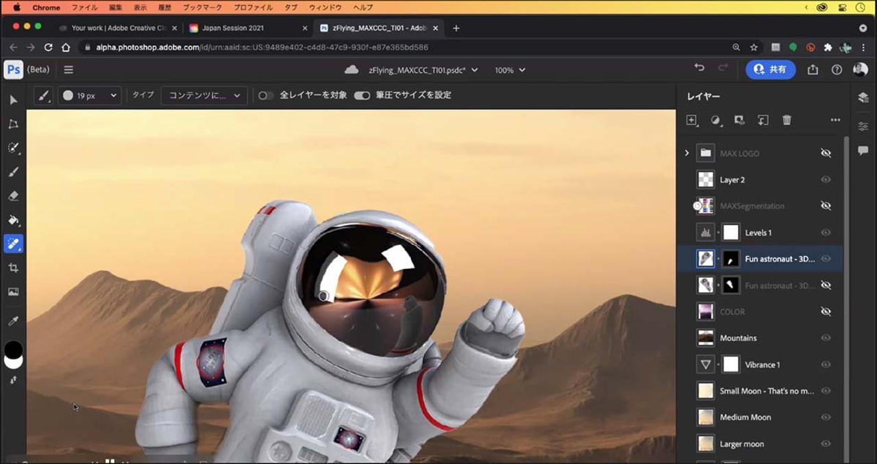Select the Crop tool
The image size is (877, 464).
tap(13, 268)
